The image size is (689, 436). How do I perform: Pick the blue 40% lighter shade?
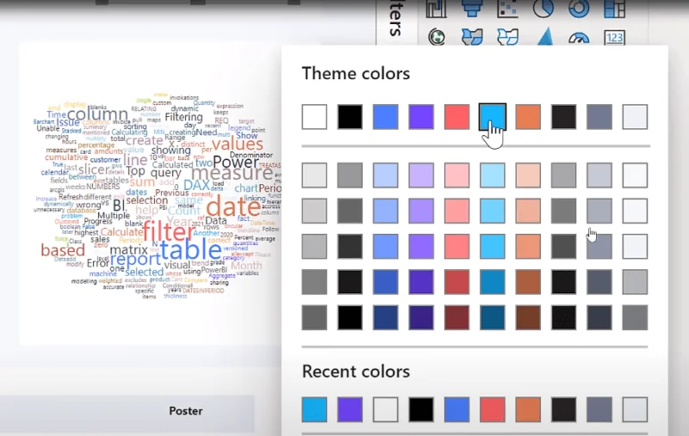coord(385,211)
